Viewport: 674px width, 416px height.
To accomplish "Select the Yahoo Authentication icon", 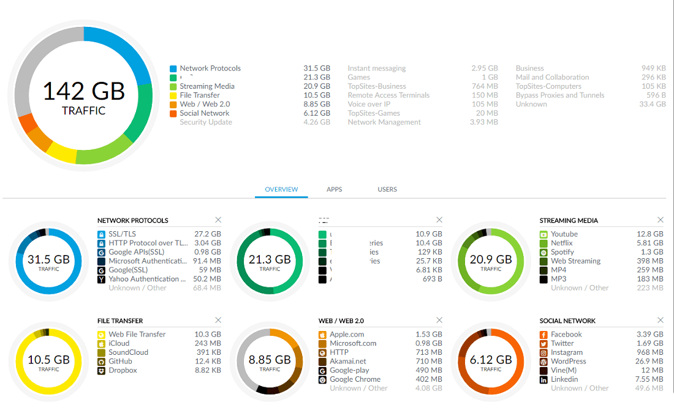I will click(101, 280).
